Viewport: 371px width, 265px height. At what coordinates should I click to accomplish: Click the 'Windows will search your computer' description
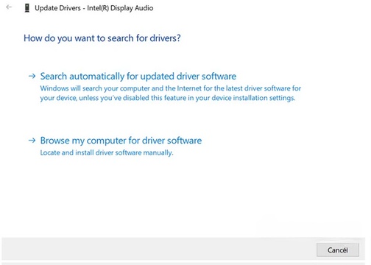click(x=171, y=93)
